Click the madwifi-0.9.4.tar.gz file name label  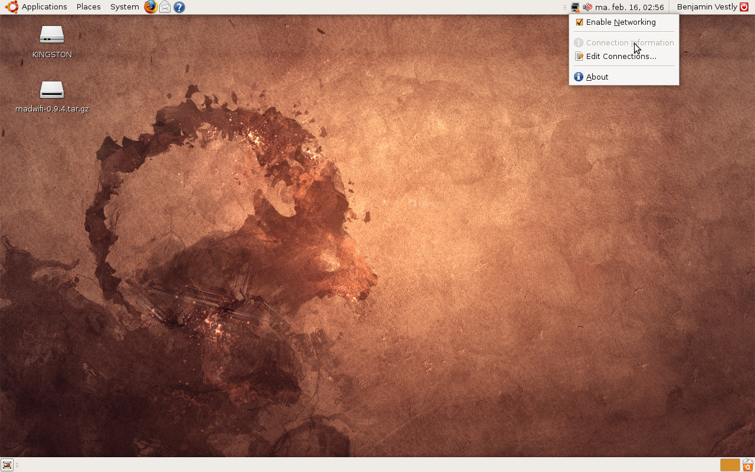coord(52,109)
